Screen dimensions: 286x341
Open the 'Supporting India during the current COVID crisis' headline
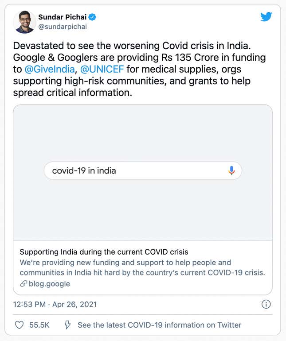[104, 252]
